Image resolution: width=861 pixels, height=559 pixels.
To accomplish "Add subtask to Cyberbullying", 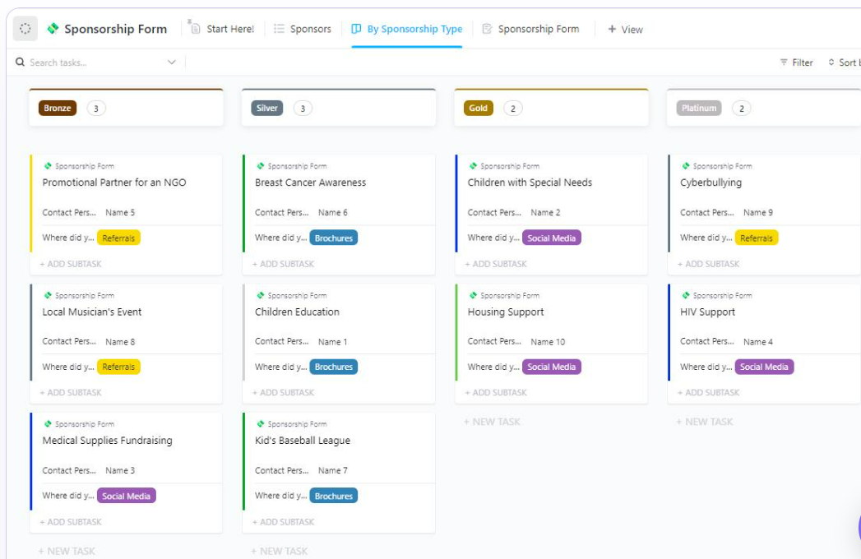I will click(708, 264).
